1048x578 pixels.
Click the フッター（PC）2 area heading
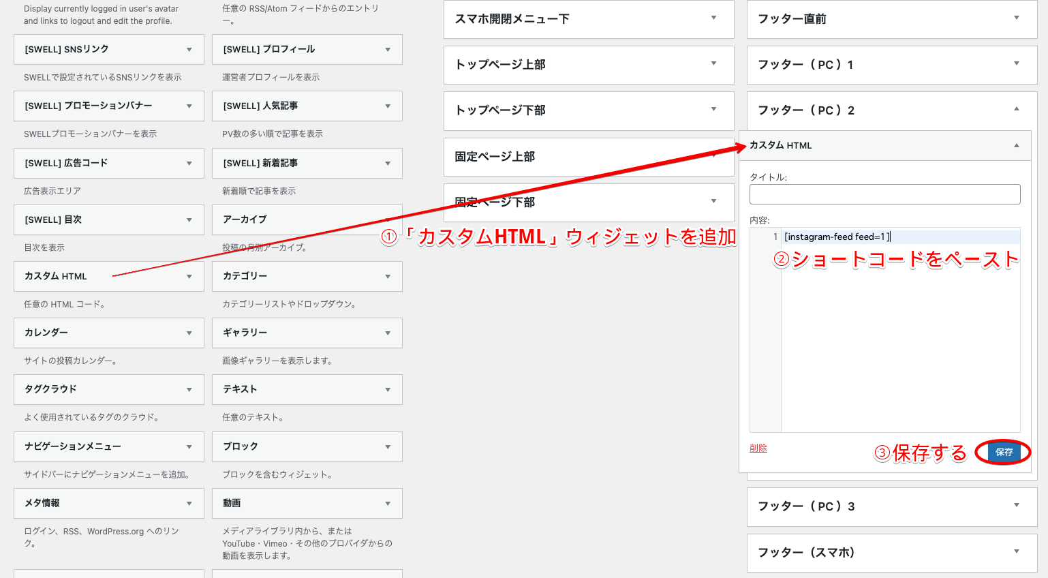[806, 110]
